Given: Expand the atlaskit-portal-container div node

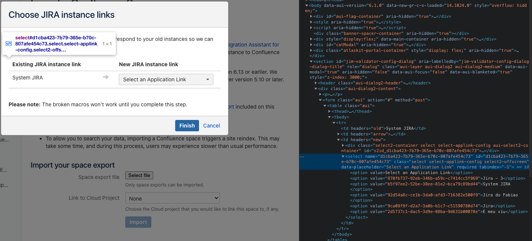Looking at the screenshot, I should click(x=311, y=50).
